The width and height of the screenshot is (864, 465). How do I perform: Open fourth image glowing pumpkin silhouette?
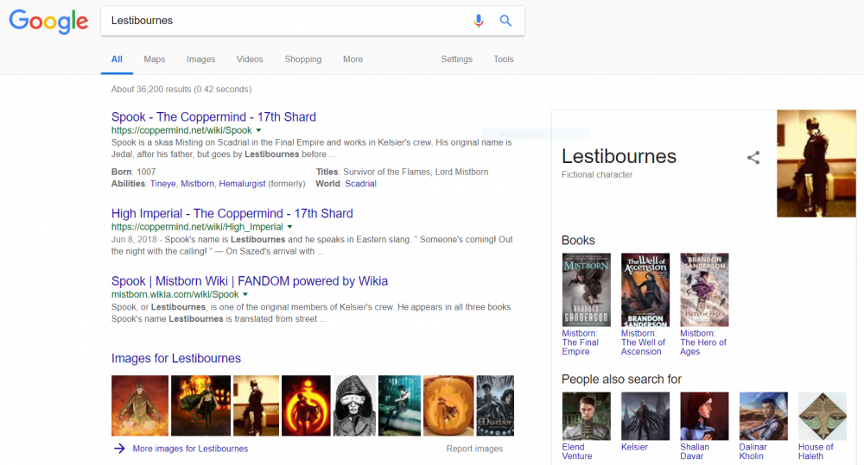click(306, 405)
